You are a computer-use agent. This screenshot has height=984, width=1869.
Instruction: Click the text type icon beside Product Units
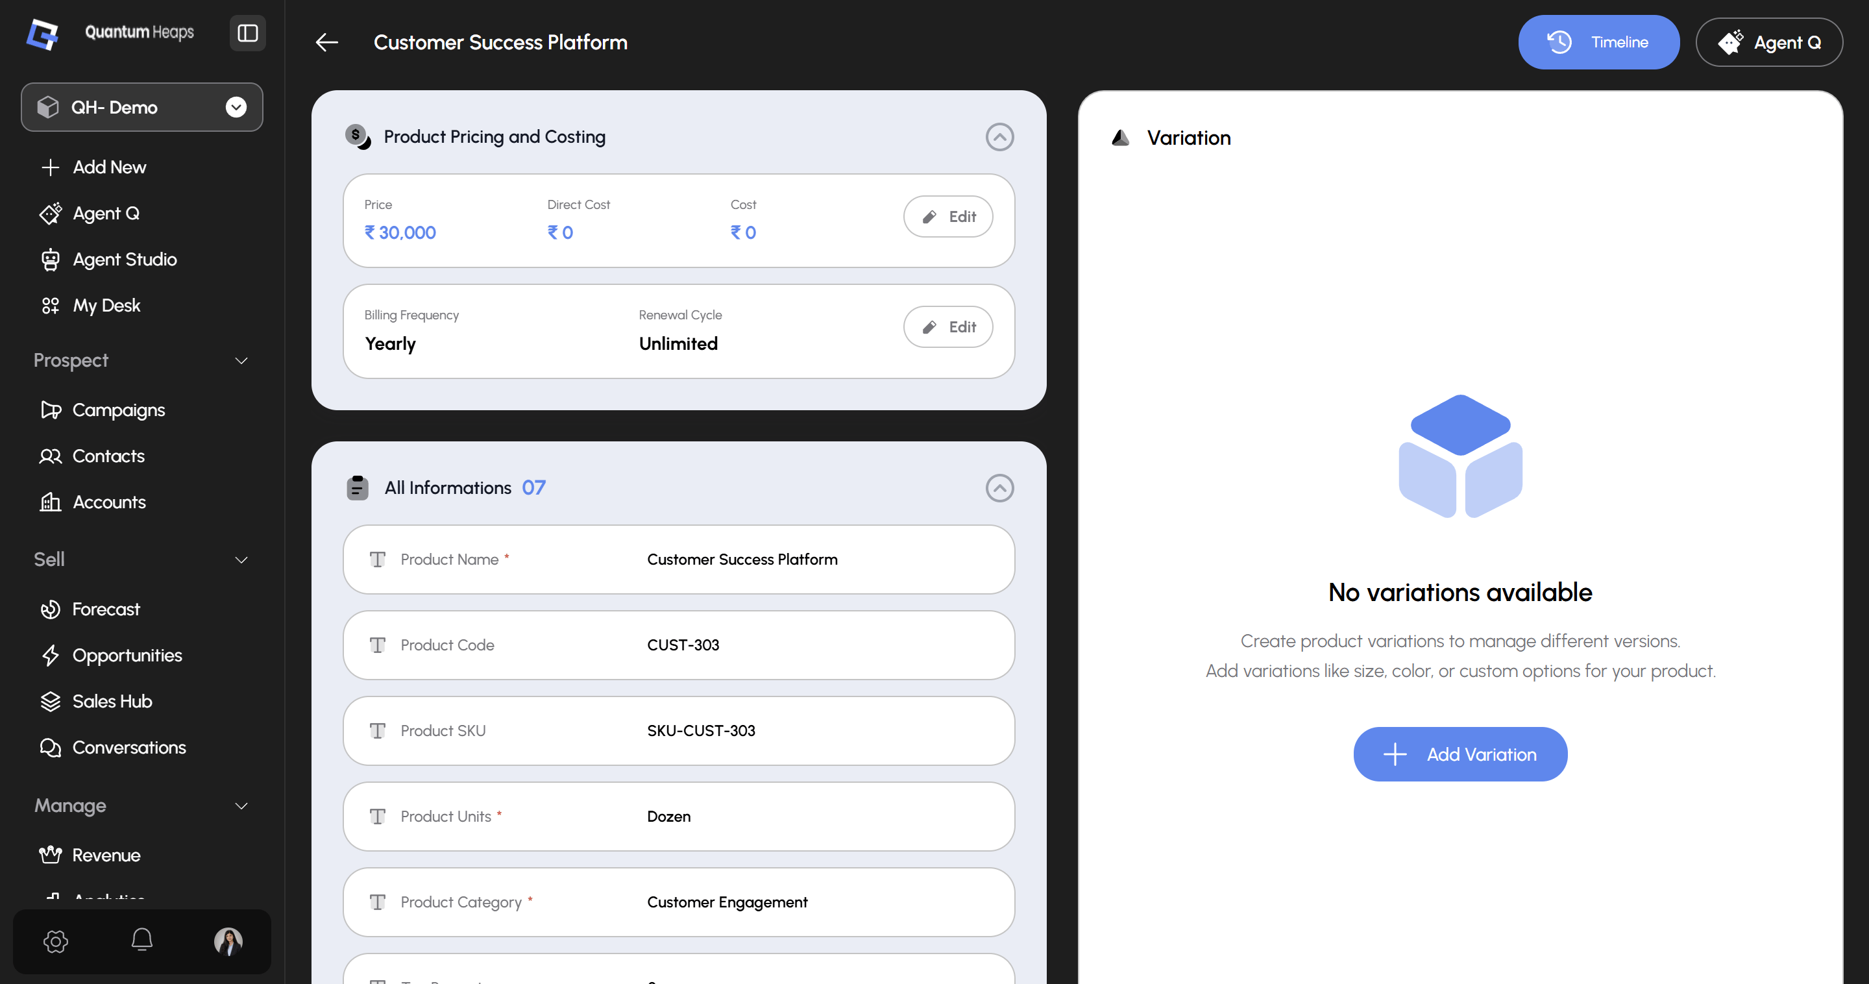377,817
